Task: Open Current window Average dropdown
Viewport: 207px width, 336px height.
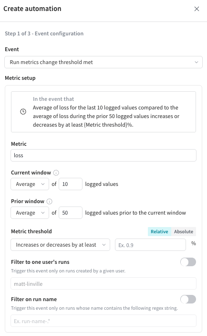Action: click(x=30, y=184)
